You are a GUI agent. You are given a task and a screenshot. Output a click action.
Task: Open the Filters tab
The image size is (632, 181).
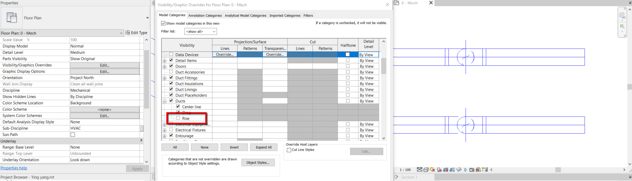click(x=308, y=15)
